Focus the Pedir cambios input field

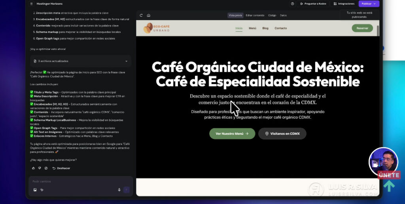tap(81, 181)
